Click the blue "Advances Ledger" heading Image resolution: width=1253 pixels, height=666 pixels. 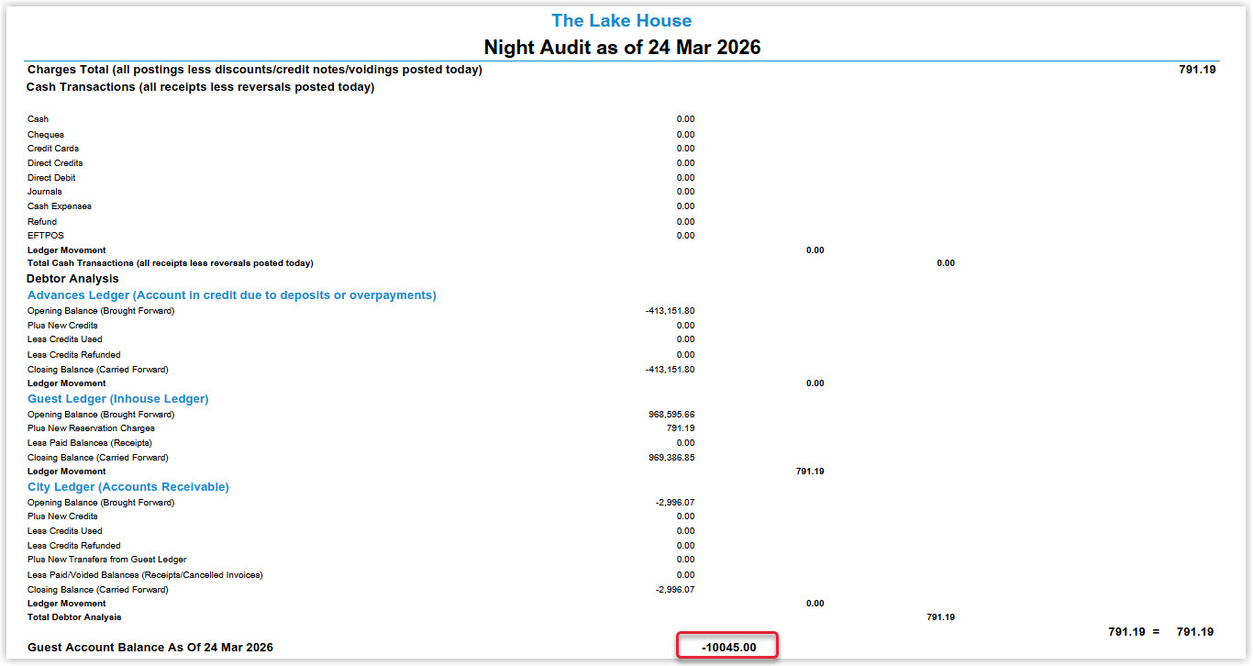coord(232,295)
